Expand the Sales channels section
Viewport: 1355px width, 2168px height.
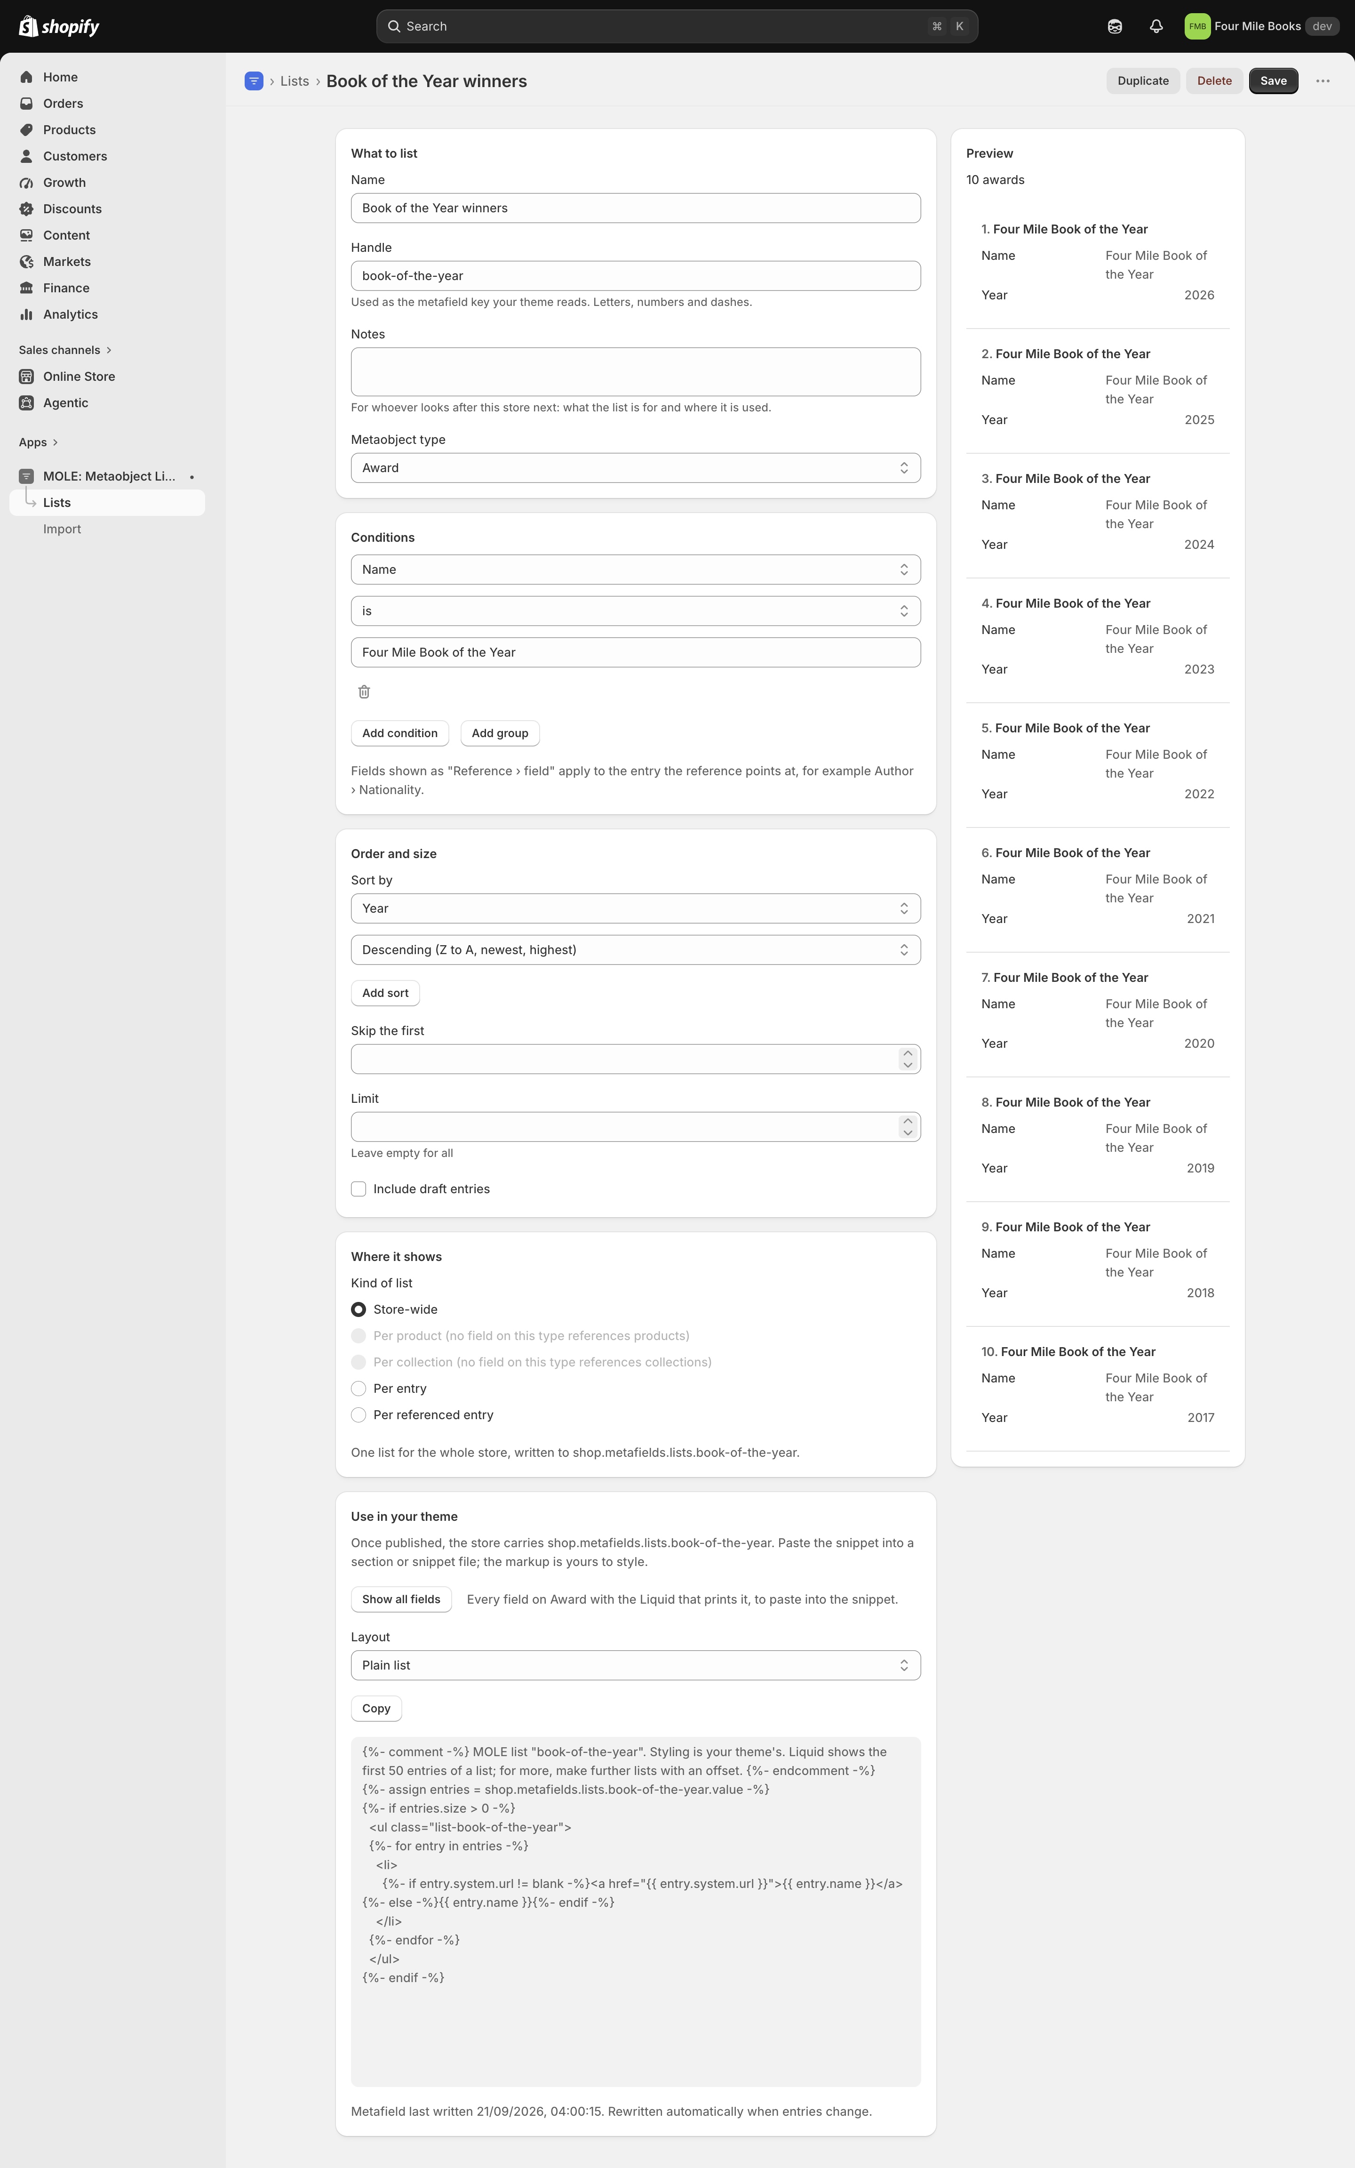click(65, 350)
